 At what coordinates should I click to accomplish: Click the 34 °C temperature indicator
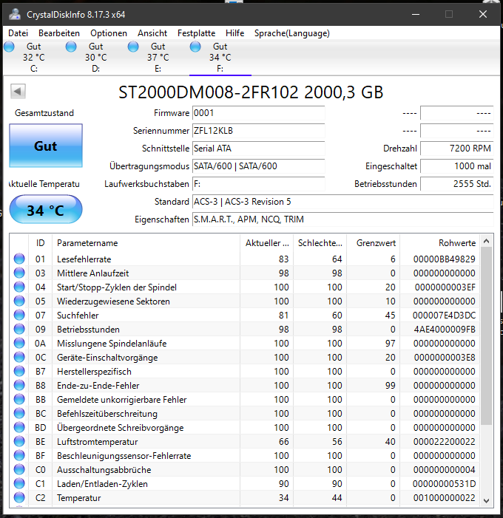[46, 209]
